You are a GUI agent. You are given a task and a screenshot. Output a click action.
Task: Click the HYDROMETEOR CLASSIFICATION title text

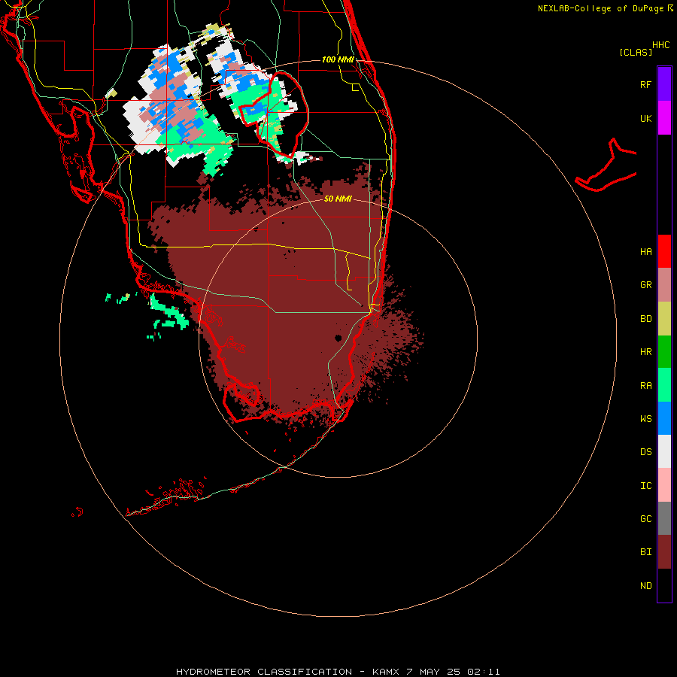pos(264,672)
